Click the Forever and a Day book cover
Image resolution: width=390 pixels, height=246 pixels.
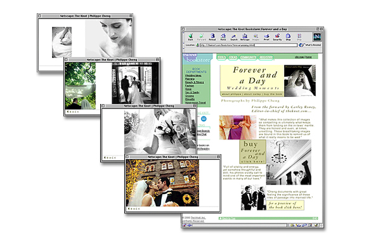pyautogui.click(x=300, y=81)
